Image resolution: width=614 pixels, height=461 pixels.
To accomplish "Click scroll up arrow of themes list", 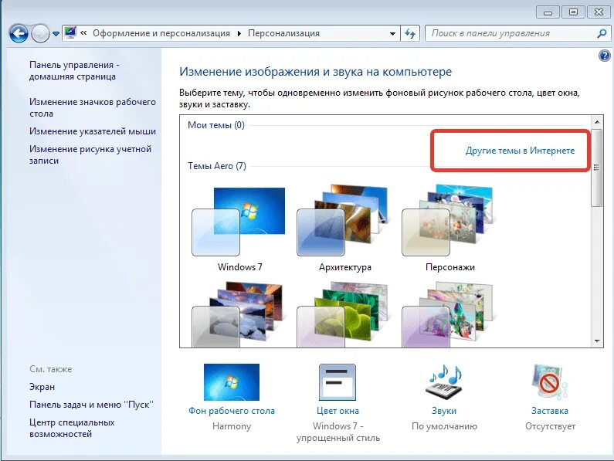I will coord(597,122).
